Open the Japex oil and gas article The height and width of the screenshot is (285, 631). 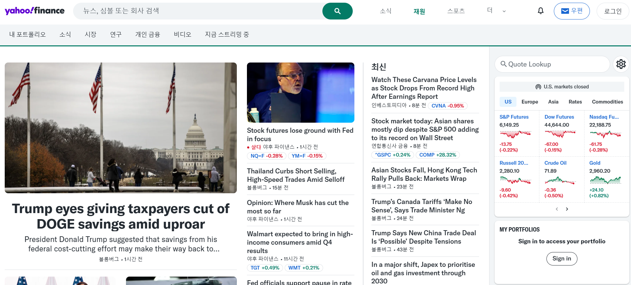pos(423,273)
